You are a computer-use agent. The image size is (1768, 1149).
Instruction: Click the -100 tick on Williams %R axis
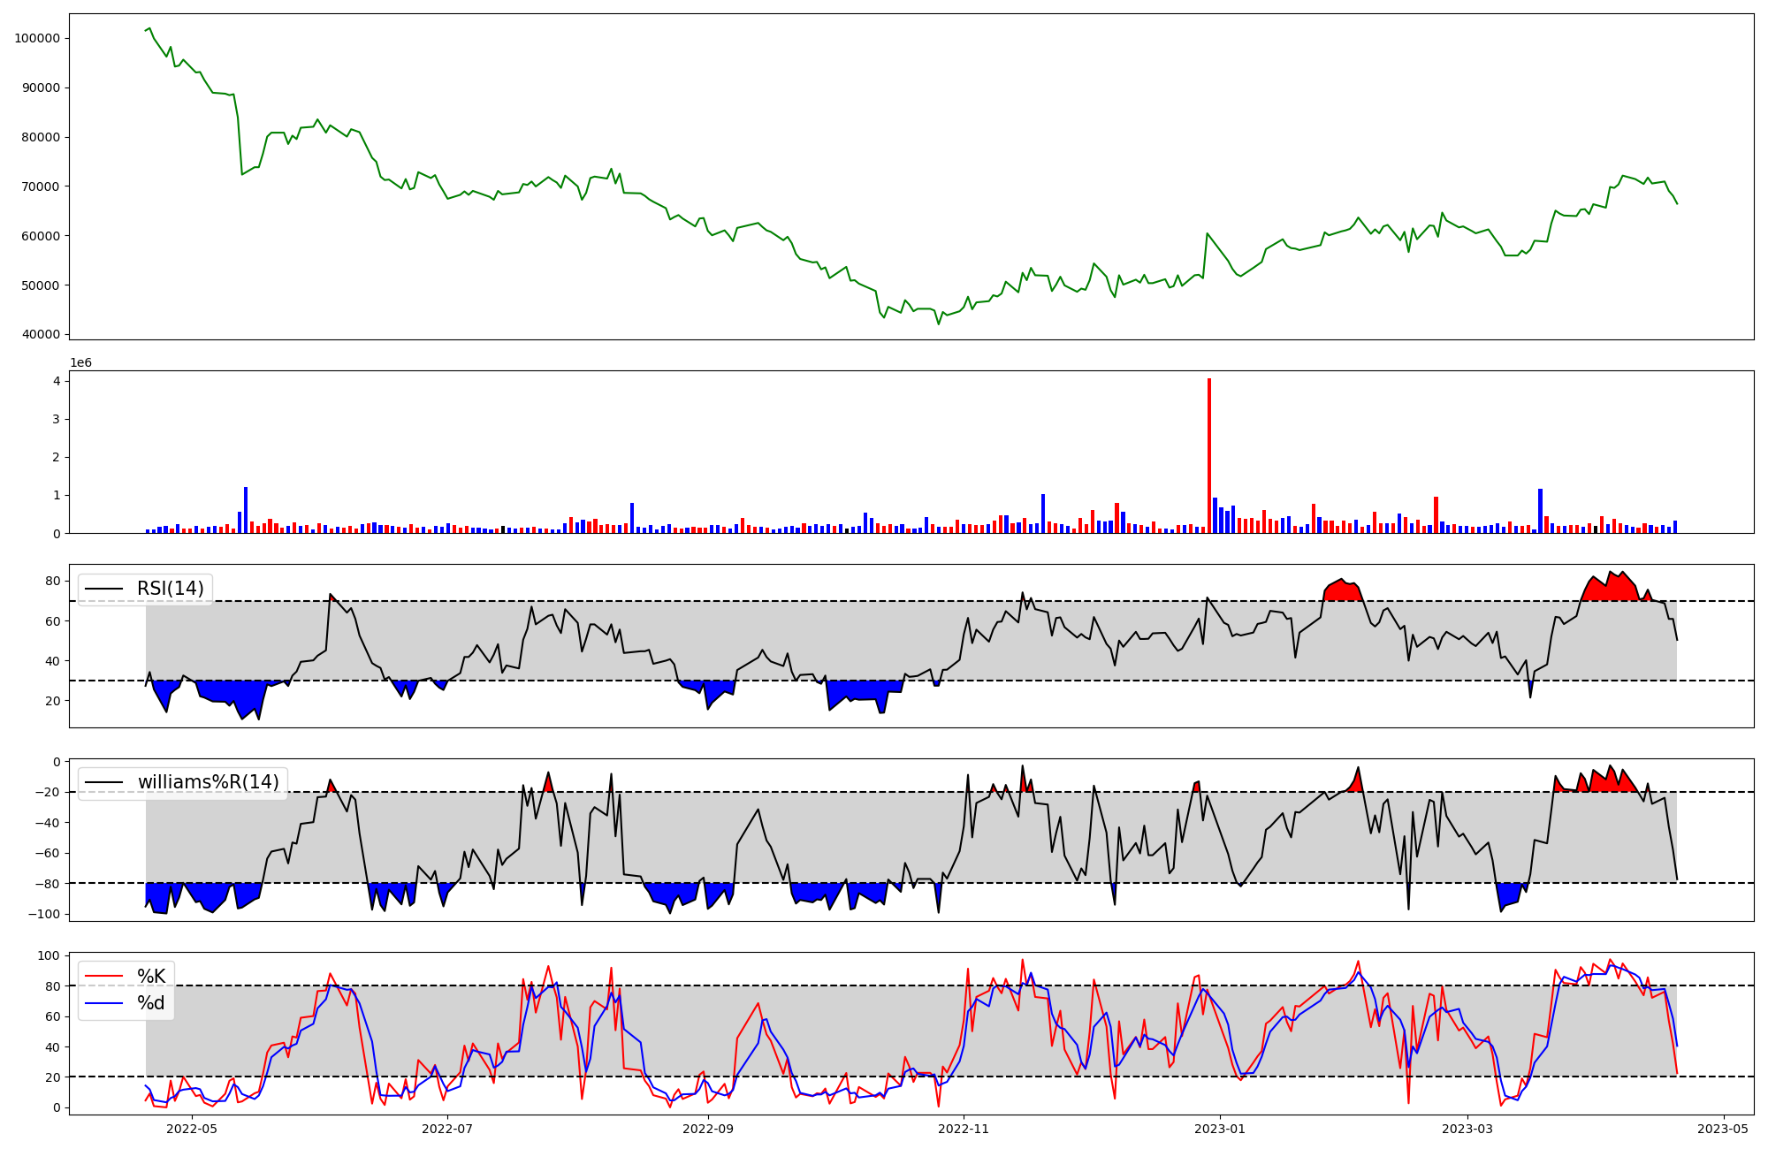(43, 914)
